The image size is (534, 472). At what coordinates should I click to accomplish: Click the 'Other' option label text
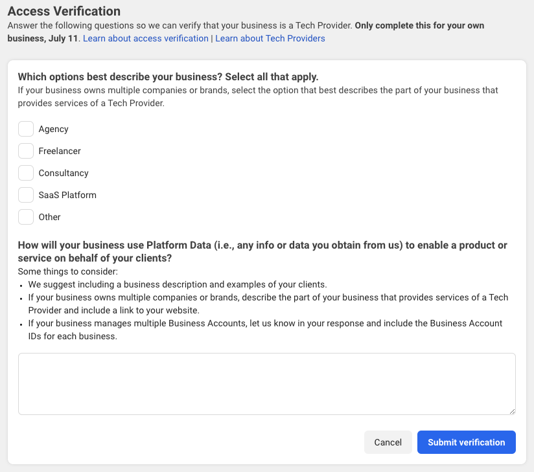(x=49, y=217)
